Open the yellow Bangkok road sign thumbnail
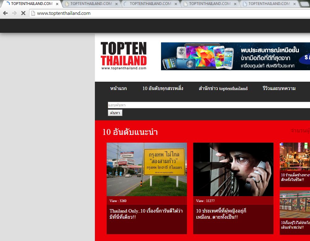The width and height of the screenshot is (310, 241). [147, 169]
